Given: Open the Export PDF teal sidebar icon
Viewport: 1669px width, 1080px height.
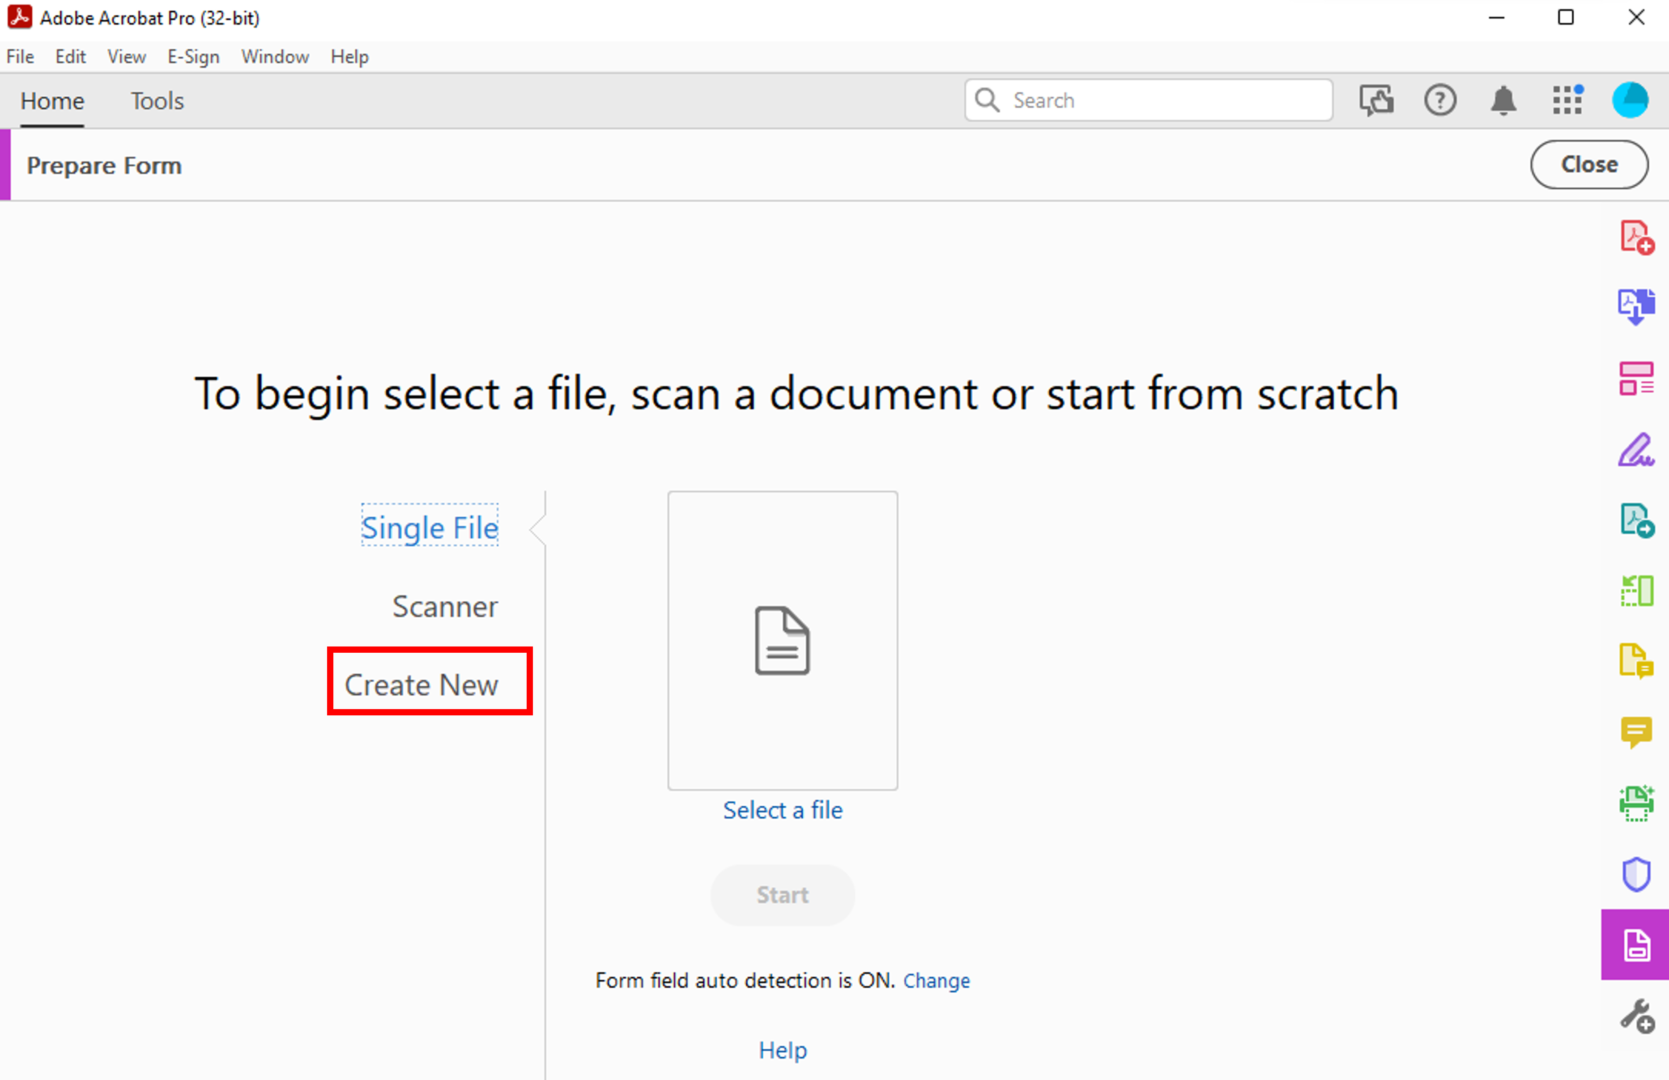Looking at the screenshot, I should tap(1637, 520).
